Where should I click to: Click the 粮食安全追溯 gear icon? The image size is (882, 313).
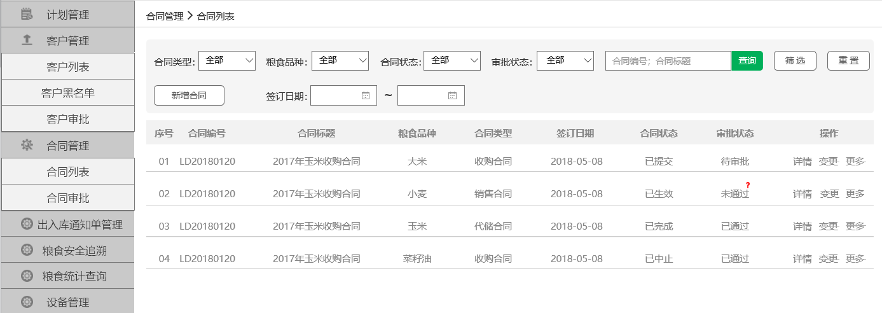pyautogui.click(x=27, y=250)
